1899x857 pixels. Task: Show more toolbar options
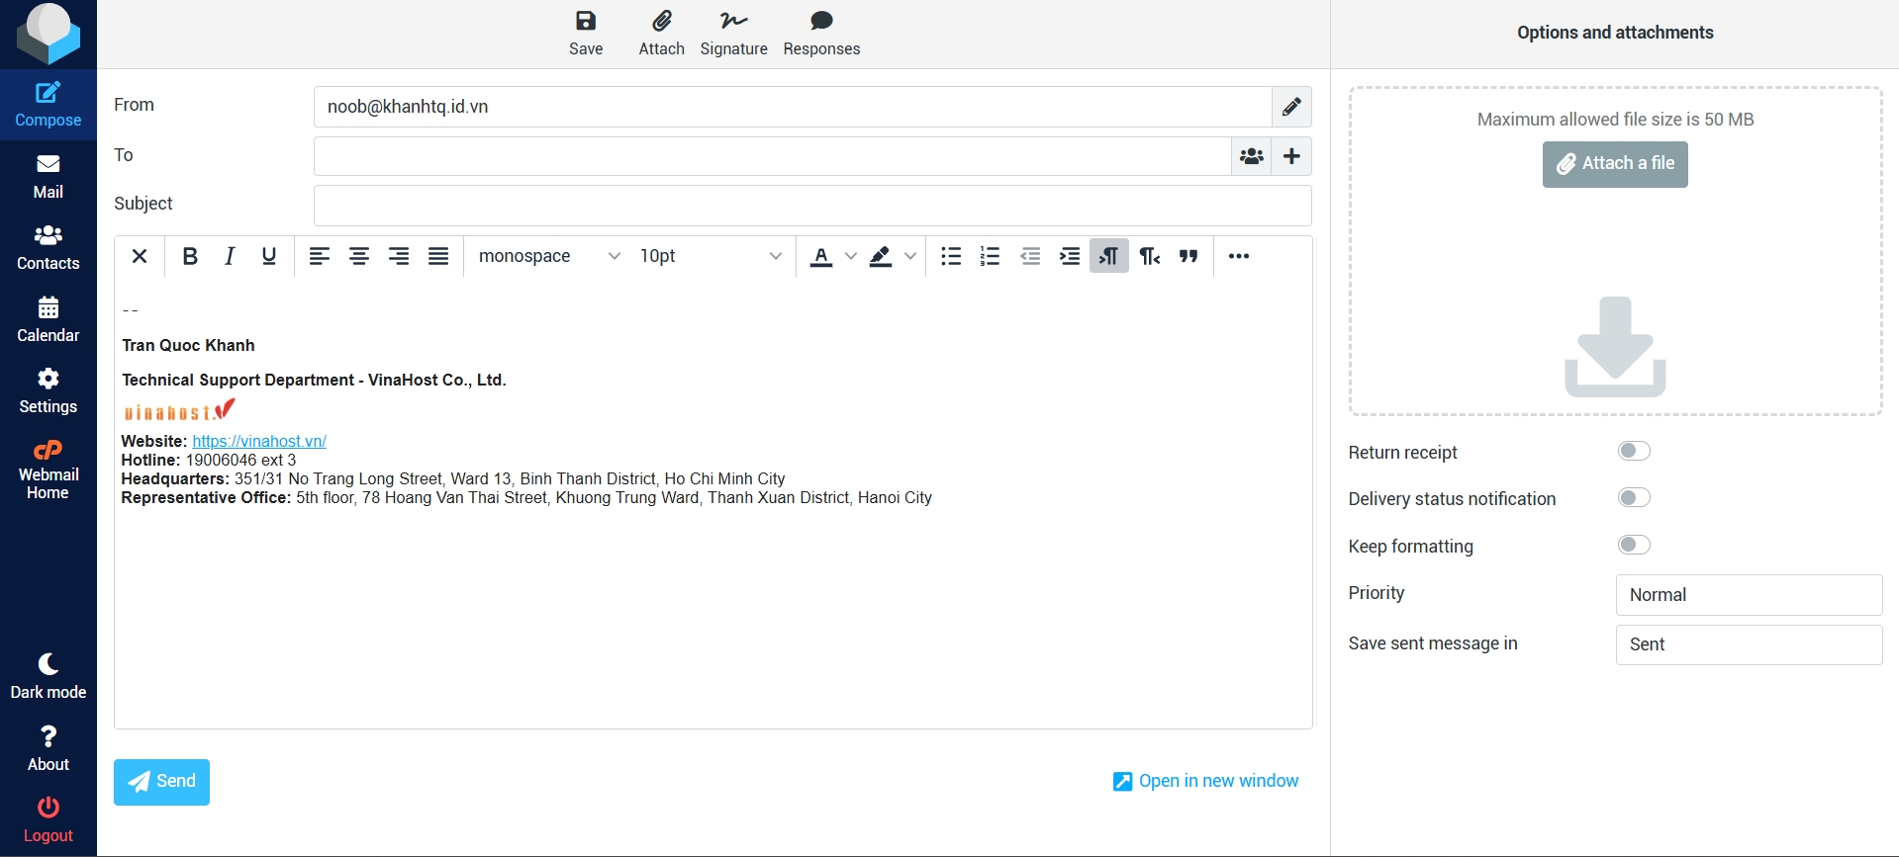tap(1238, 257)
